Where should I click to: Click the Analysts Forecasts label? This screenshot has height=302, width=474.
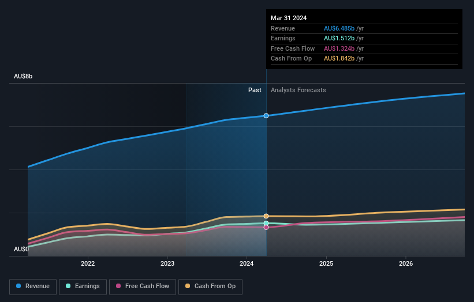pos(298,90)
